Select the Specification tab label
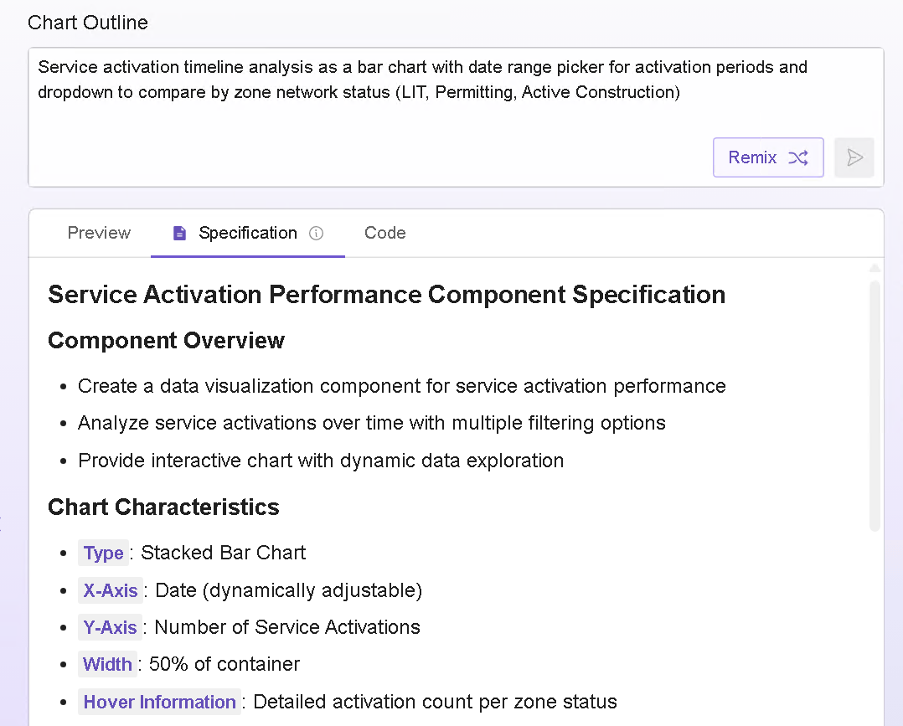Viewport: 903px width, 726px height. tap(247, 233)
